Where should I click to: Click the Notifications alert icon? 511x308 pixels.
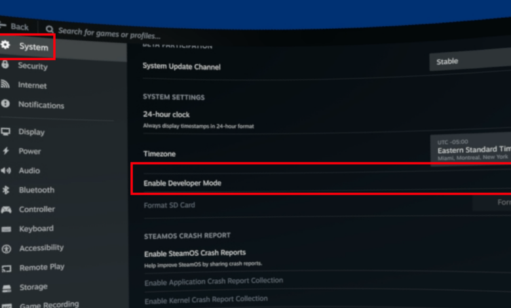5,104
